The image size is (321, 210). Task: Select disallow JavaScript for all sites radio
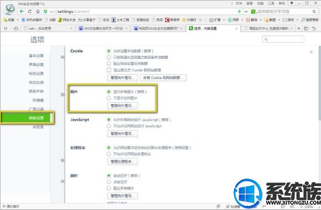109,126
